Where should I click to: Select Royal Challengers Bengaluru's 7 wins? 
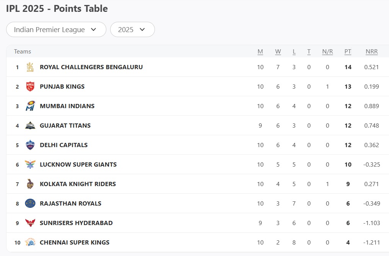tap(278, 67)
